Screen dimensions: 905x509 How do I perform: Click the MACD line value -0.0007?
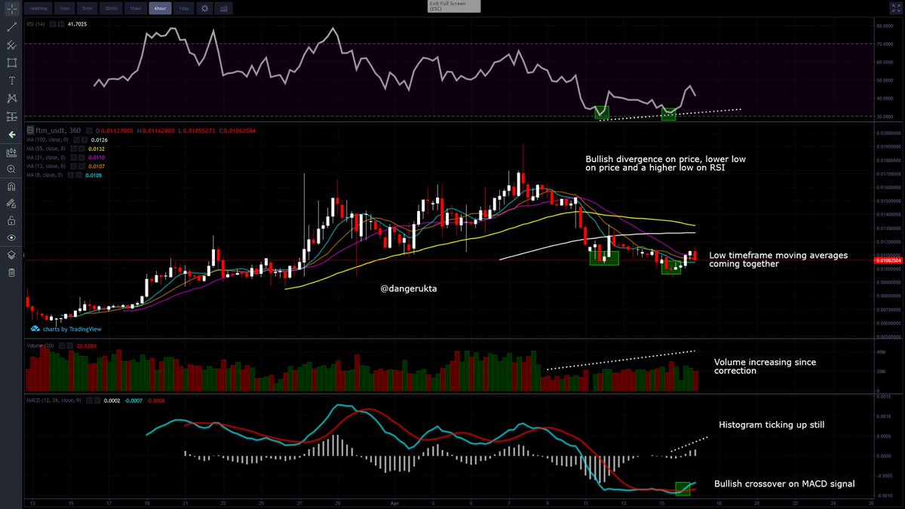click(x=133, y=400)
